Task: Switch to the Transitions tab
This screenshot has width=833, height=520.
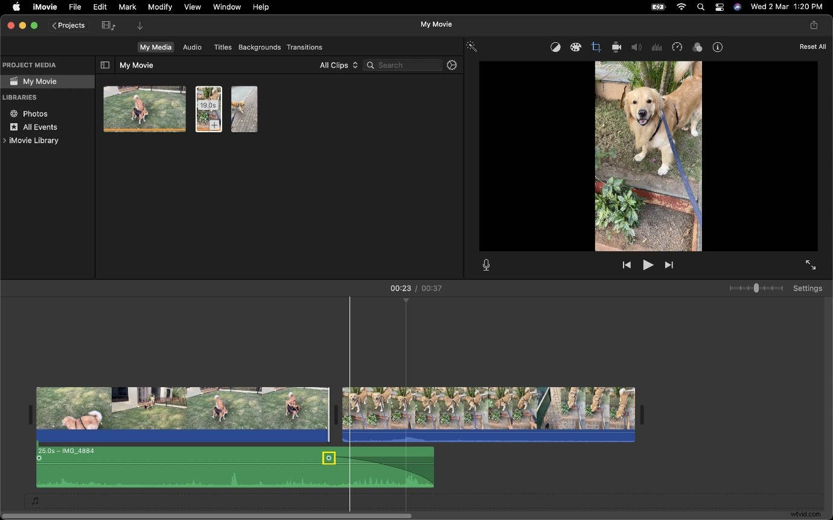Action: [304, 47]
